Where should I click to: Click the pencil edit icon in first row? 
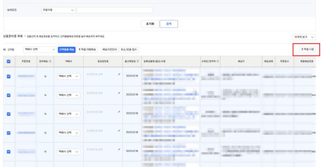tap(119, 74)
